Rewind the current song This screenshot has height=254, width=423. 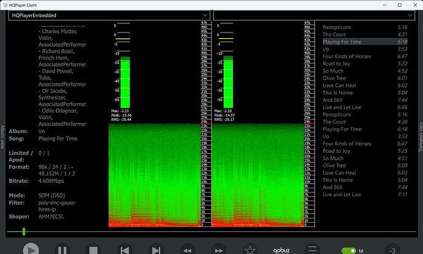tap(187, 250)
